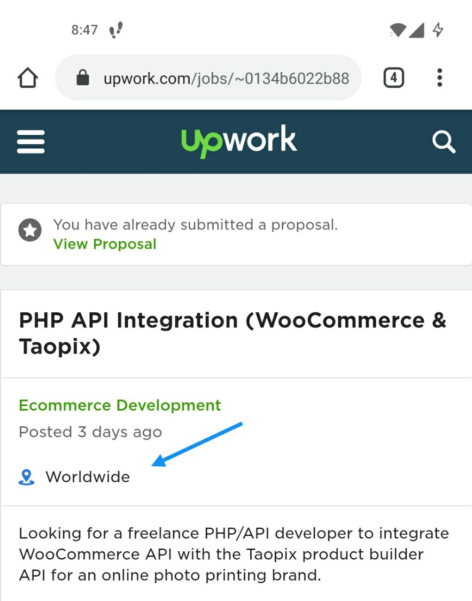Screen dimensions: 472x601
Task: Tap the upwork.com URL address bar
Action: (209, 77)
